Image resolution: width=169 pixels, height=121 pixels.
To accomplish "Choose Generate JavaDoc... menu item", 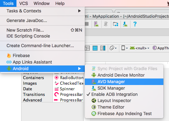I will [42, 20].
